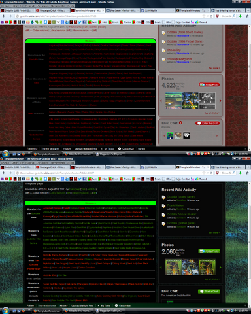
Task: Open Godzilla (pinball game) activity link
Action: (x=181, y=223)
